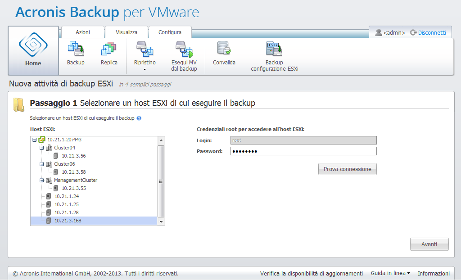
Task: Open the Informazioni link
Action: point(434,274)
